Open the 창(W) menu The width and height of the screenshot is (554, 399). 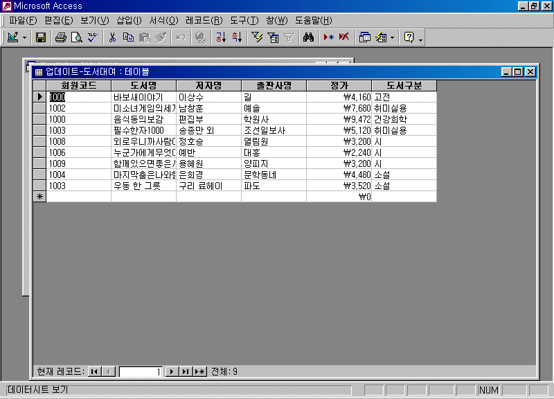click(x=276, y=21)
